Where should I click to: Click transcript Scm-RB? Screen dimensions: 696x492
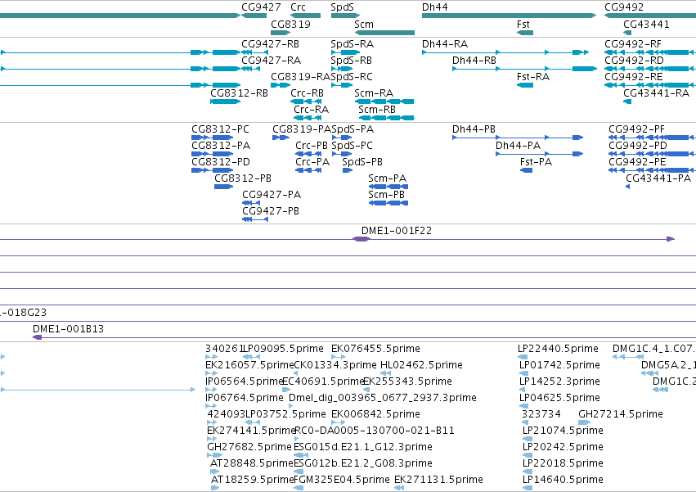[x=387, y=118]
